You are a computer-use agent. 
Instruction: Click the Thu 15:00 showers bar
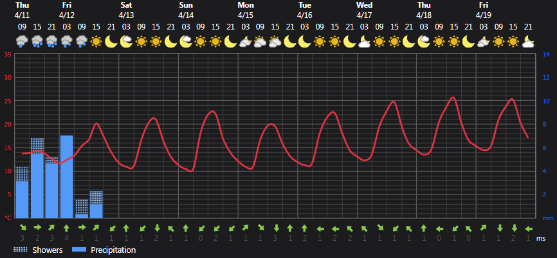click(37, 146)
